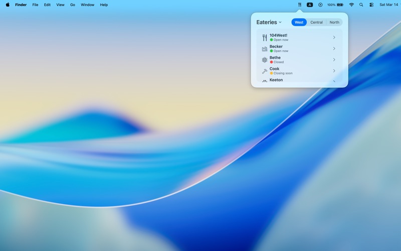Open the File menu

35,5
